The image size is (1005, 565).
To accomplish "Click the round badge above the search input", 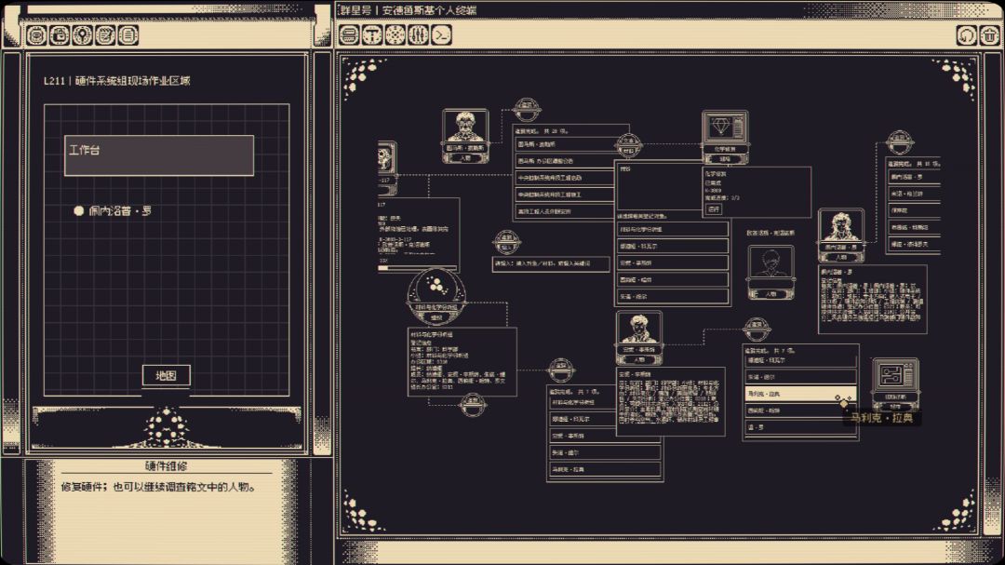I will [506, 242].
